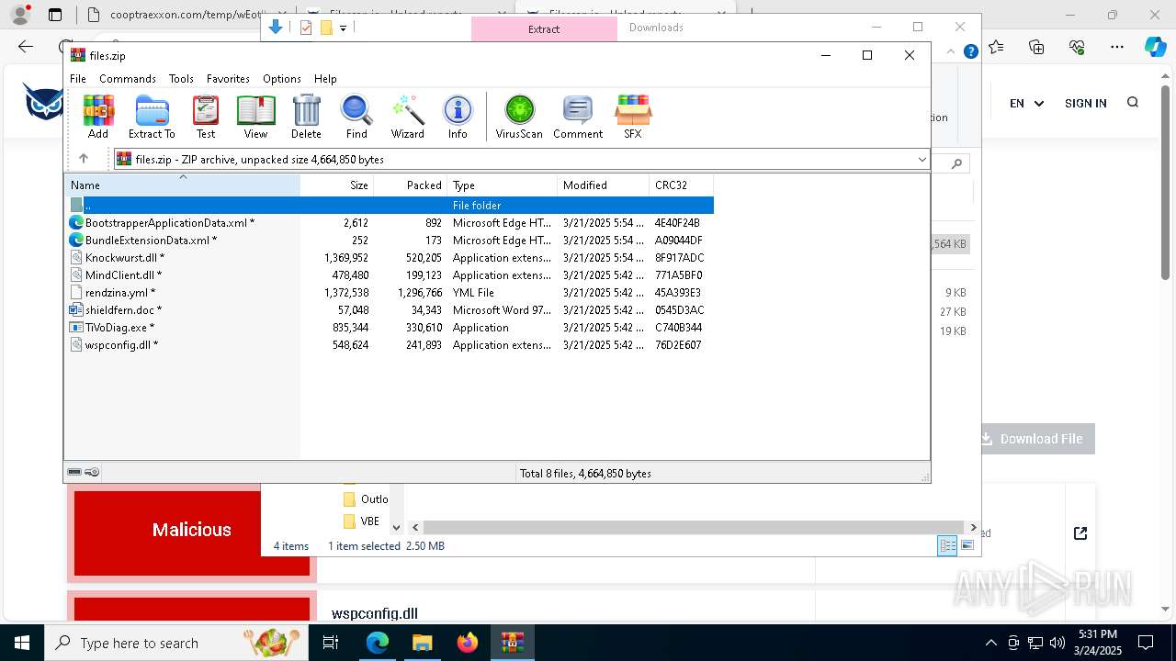Viewport: 1176px width, 661px height.
Task: Open the Tools menu
Action: [x=181, y=79]
